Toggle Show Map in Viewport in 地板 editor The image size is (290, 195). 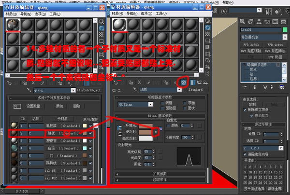(184, 83)
